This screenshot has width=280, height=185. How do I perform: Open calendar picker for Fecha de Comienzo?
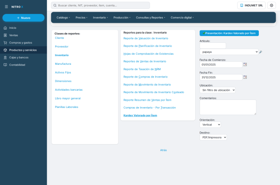click(245, 64)
